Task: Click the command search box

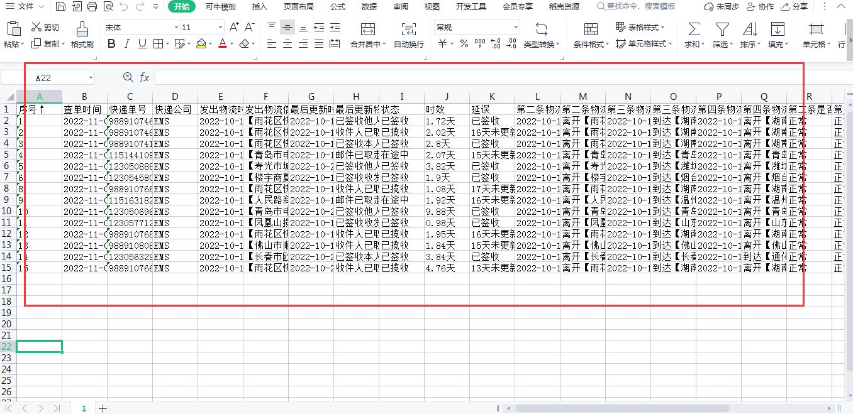Action: [636, 6]
